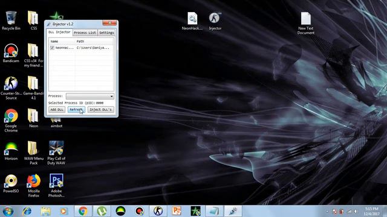Select the Game-Bandit 4.1 folder
The height and width of the screenshot is (217, 387).
34,88
